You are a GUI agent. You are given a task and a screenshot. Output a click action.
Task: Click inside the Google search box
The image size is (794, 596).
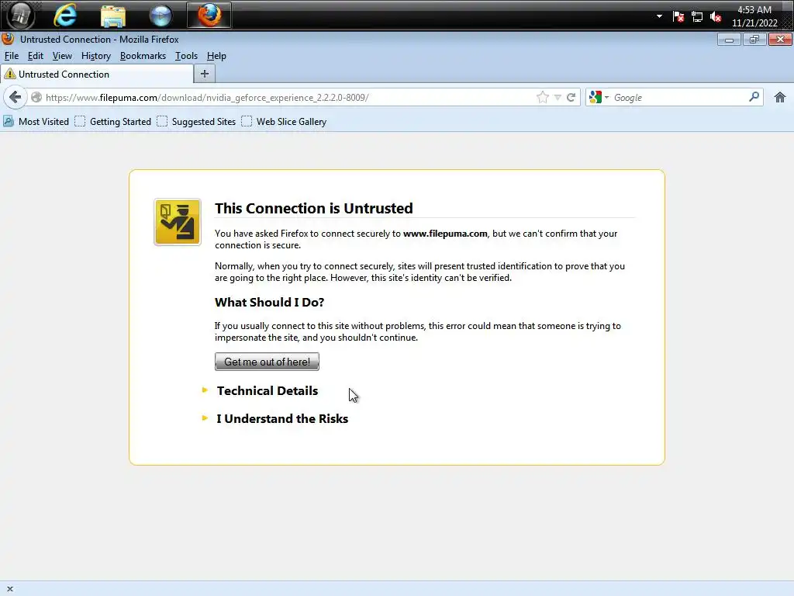(678, 97)
